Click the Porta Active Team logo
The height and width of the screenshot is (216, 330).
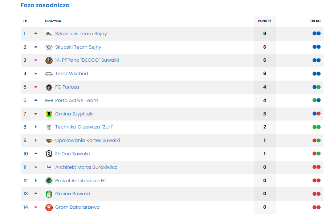coord(49,101)
